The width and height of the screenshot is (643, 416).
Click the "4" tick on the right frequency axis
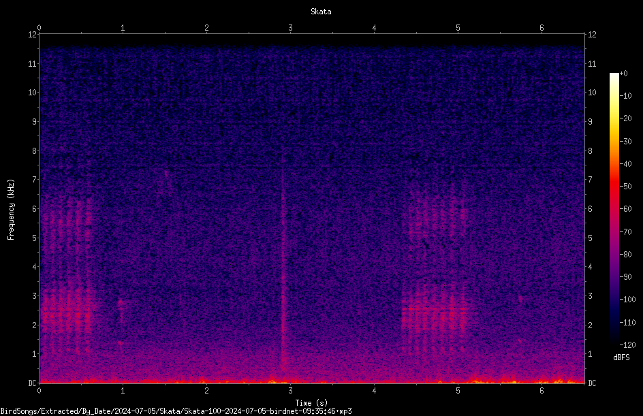tap(590, 267)
